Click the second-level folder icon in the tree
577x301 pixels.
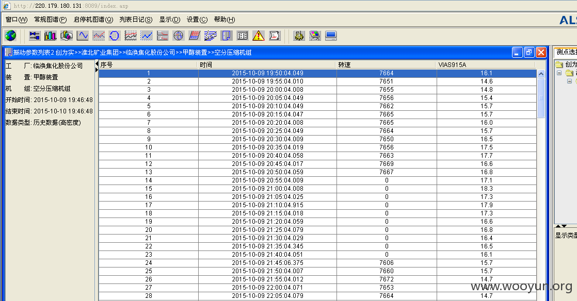[569, 73]
